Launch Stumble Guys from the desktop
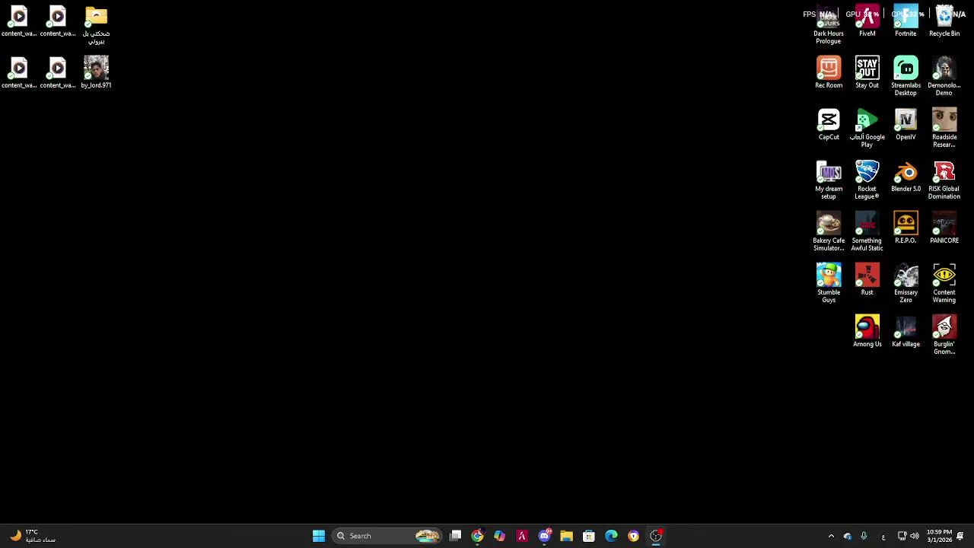The image size is (974, 548). click(x=829, y=283)
